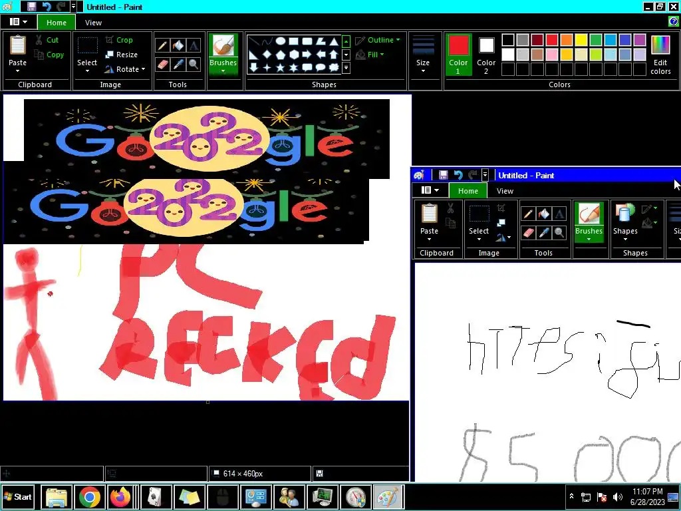Select the Pencil tool in the second Paint window
681x511 pixels.
point(528,214)
